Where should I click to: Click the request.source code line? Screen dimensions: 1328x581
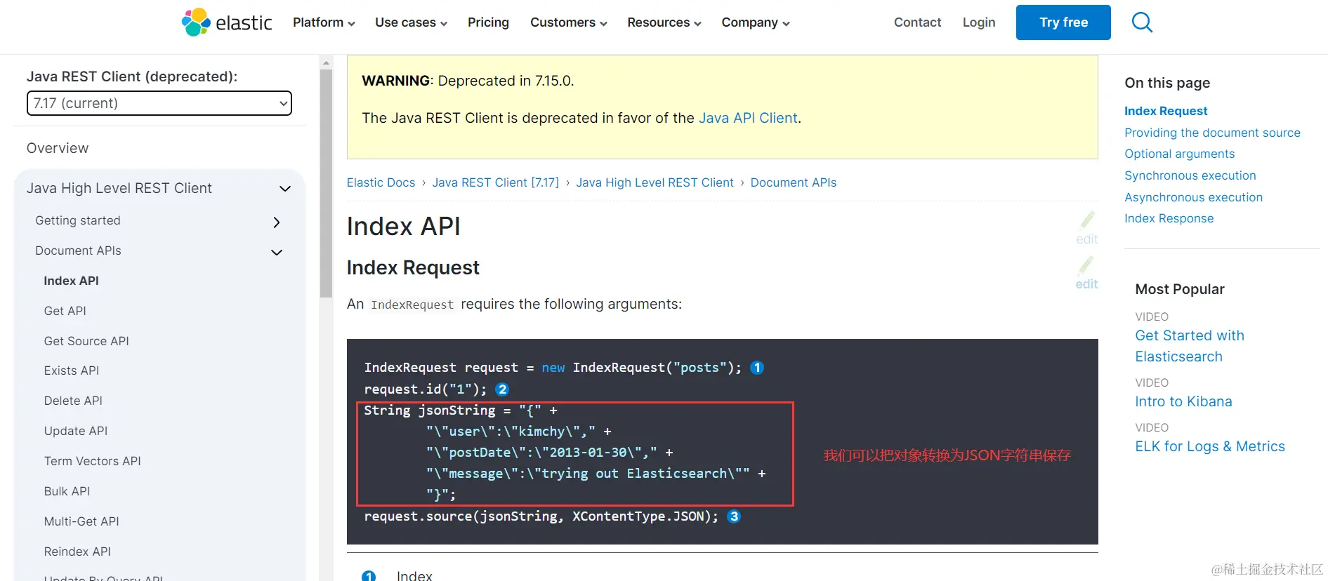[541, 516]
